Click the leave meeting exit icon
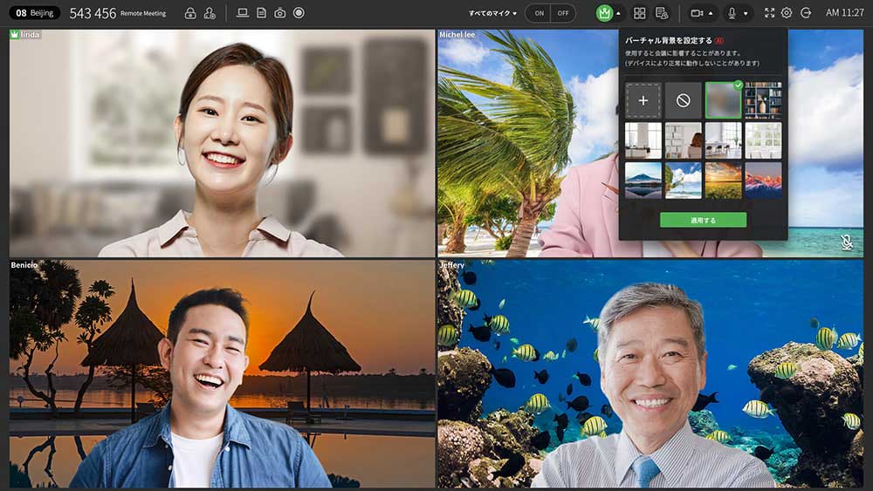 [x=806, y=13]
